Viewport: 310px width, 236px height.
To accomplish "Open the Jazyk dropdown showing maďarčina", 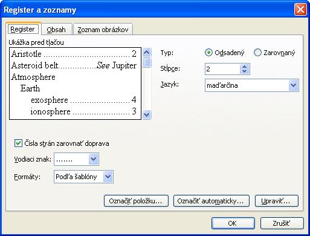I will (294, 85).
